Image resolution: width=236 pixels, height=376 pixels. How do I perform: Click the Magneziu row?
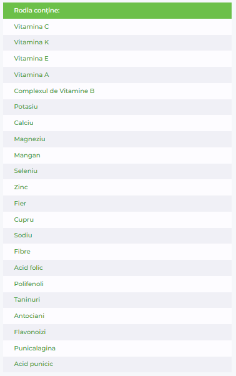click(117, 139)
